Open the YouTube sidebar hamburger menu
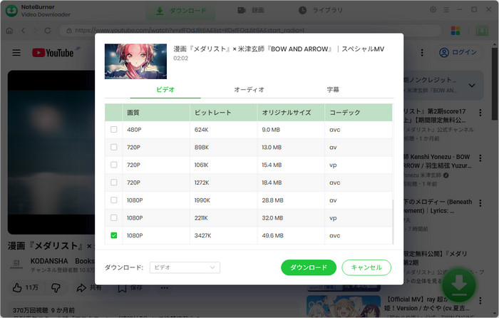499x318 pixels. pos(16,53)
